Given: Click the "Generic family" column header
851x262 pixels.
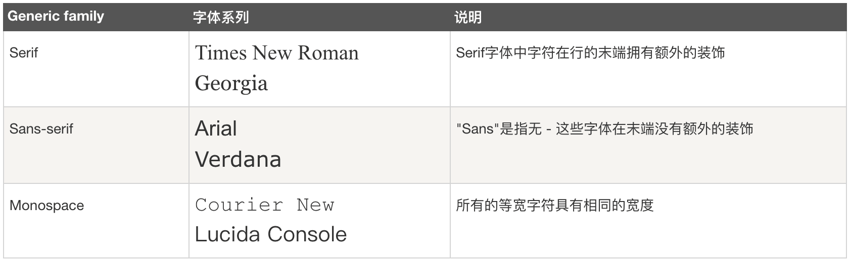Looking at the screenshot, I should [x=56, y=17].
